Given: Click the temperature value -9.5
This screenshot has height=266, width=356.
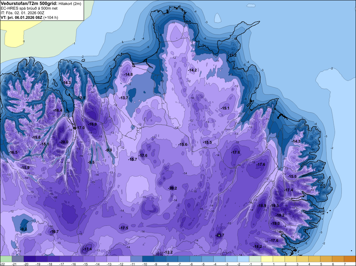Looking at the screenshot, I should tap(91, 163).
